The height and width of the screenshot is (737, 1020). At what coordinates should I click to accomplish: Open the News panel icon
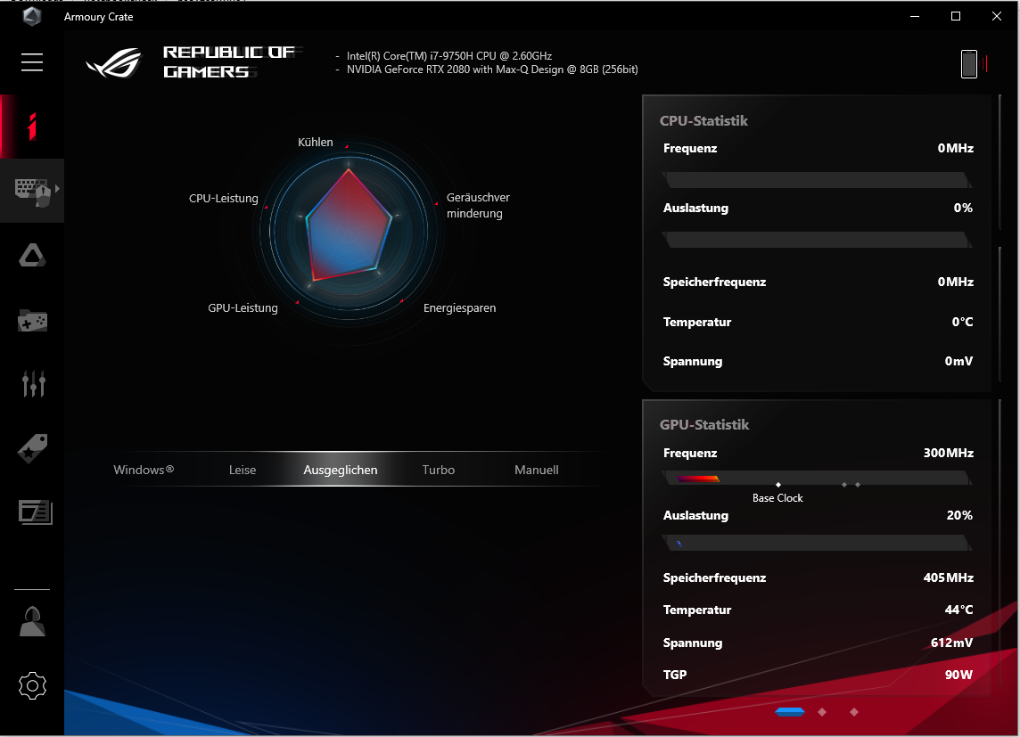pos(35,512)
